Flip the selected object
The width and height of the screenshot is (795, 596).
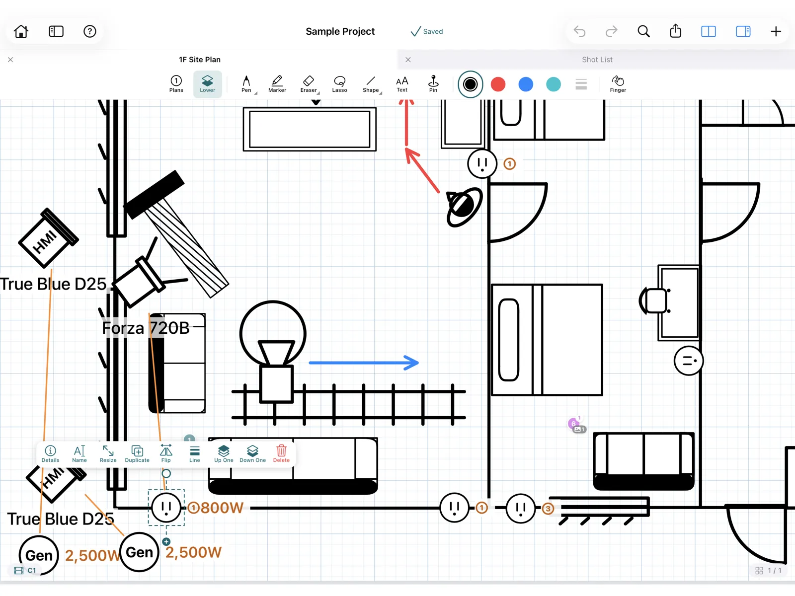pyautogui.click(x=166, y=454)
